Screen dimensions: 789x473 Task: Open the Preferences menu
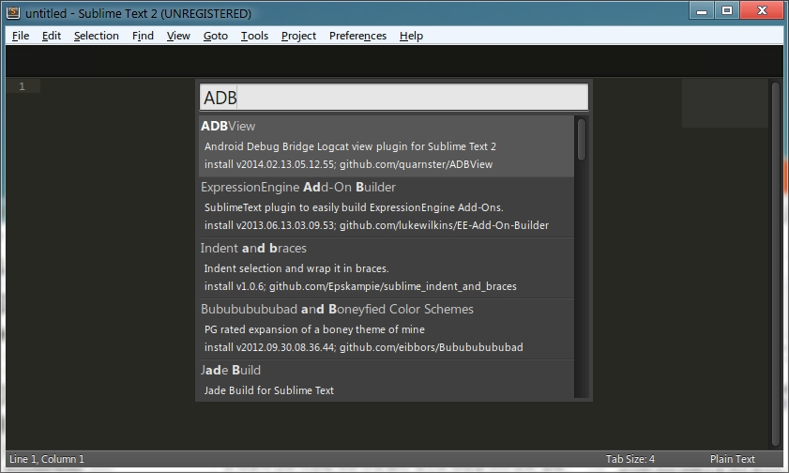(357, 36)
